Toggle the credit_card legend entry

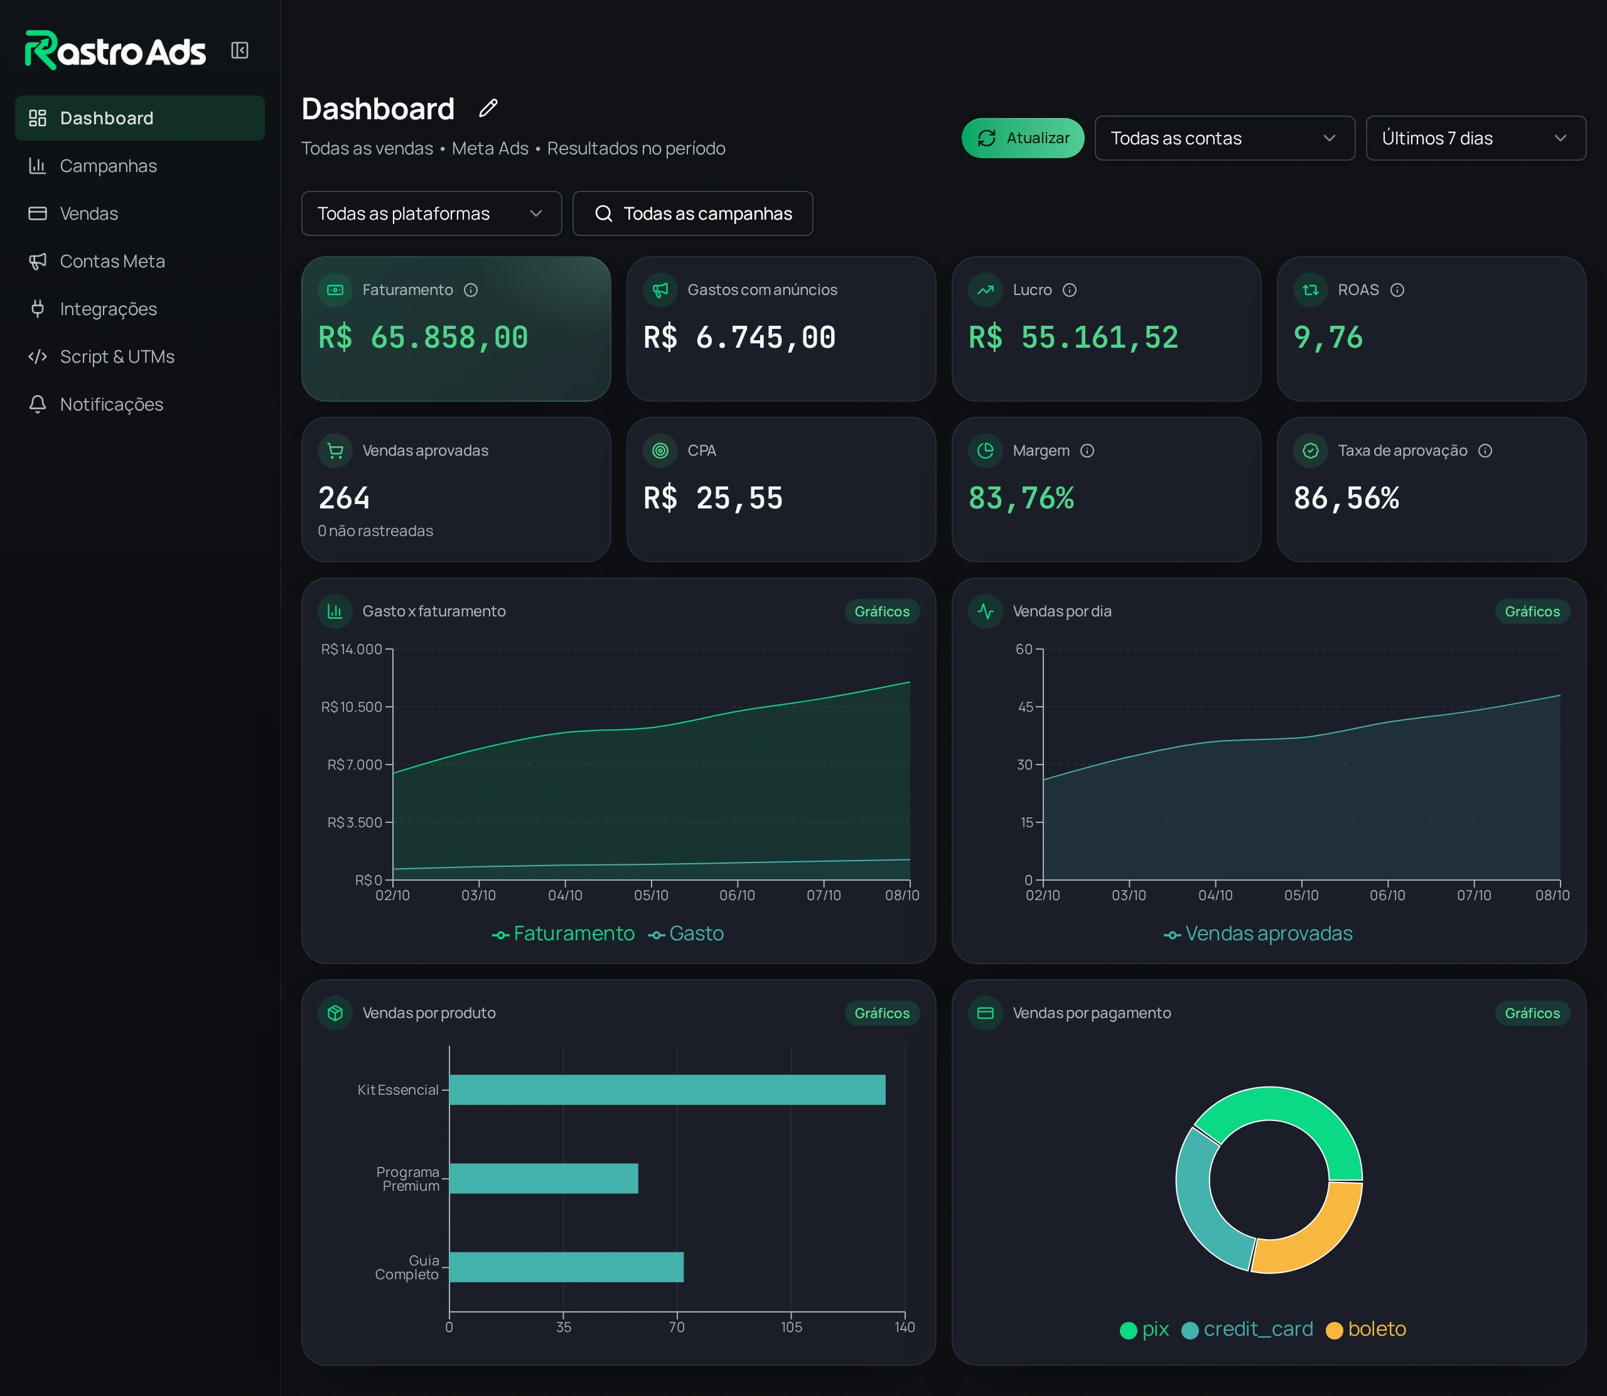(1248, 1329)
